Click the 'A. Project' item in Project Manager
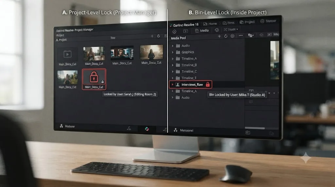 point(61,40)
